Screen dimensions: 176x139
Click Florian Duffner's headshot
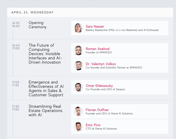click(78, 111)
